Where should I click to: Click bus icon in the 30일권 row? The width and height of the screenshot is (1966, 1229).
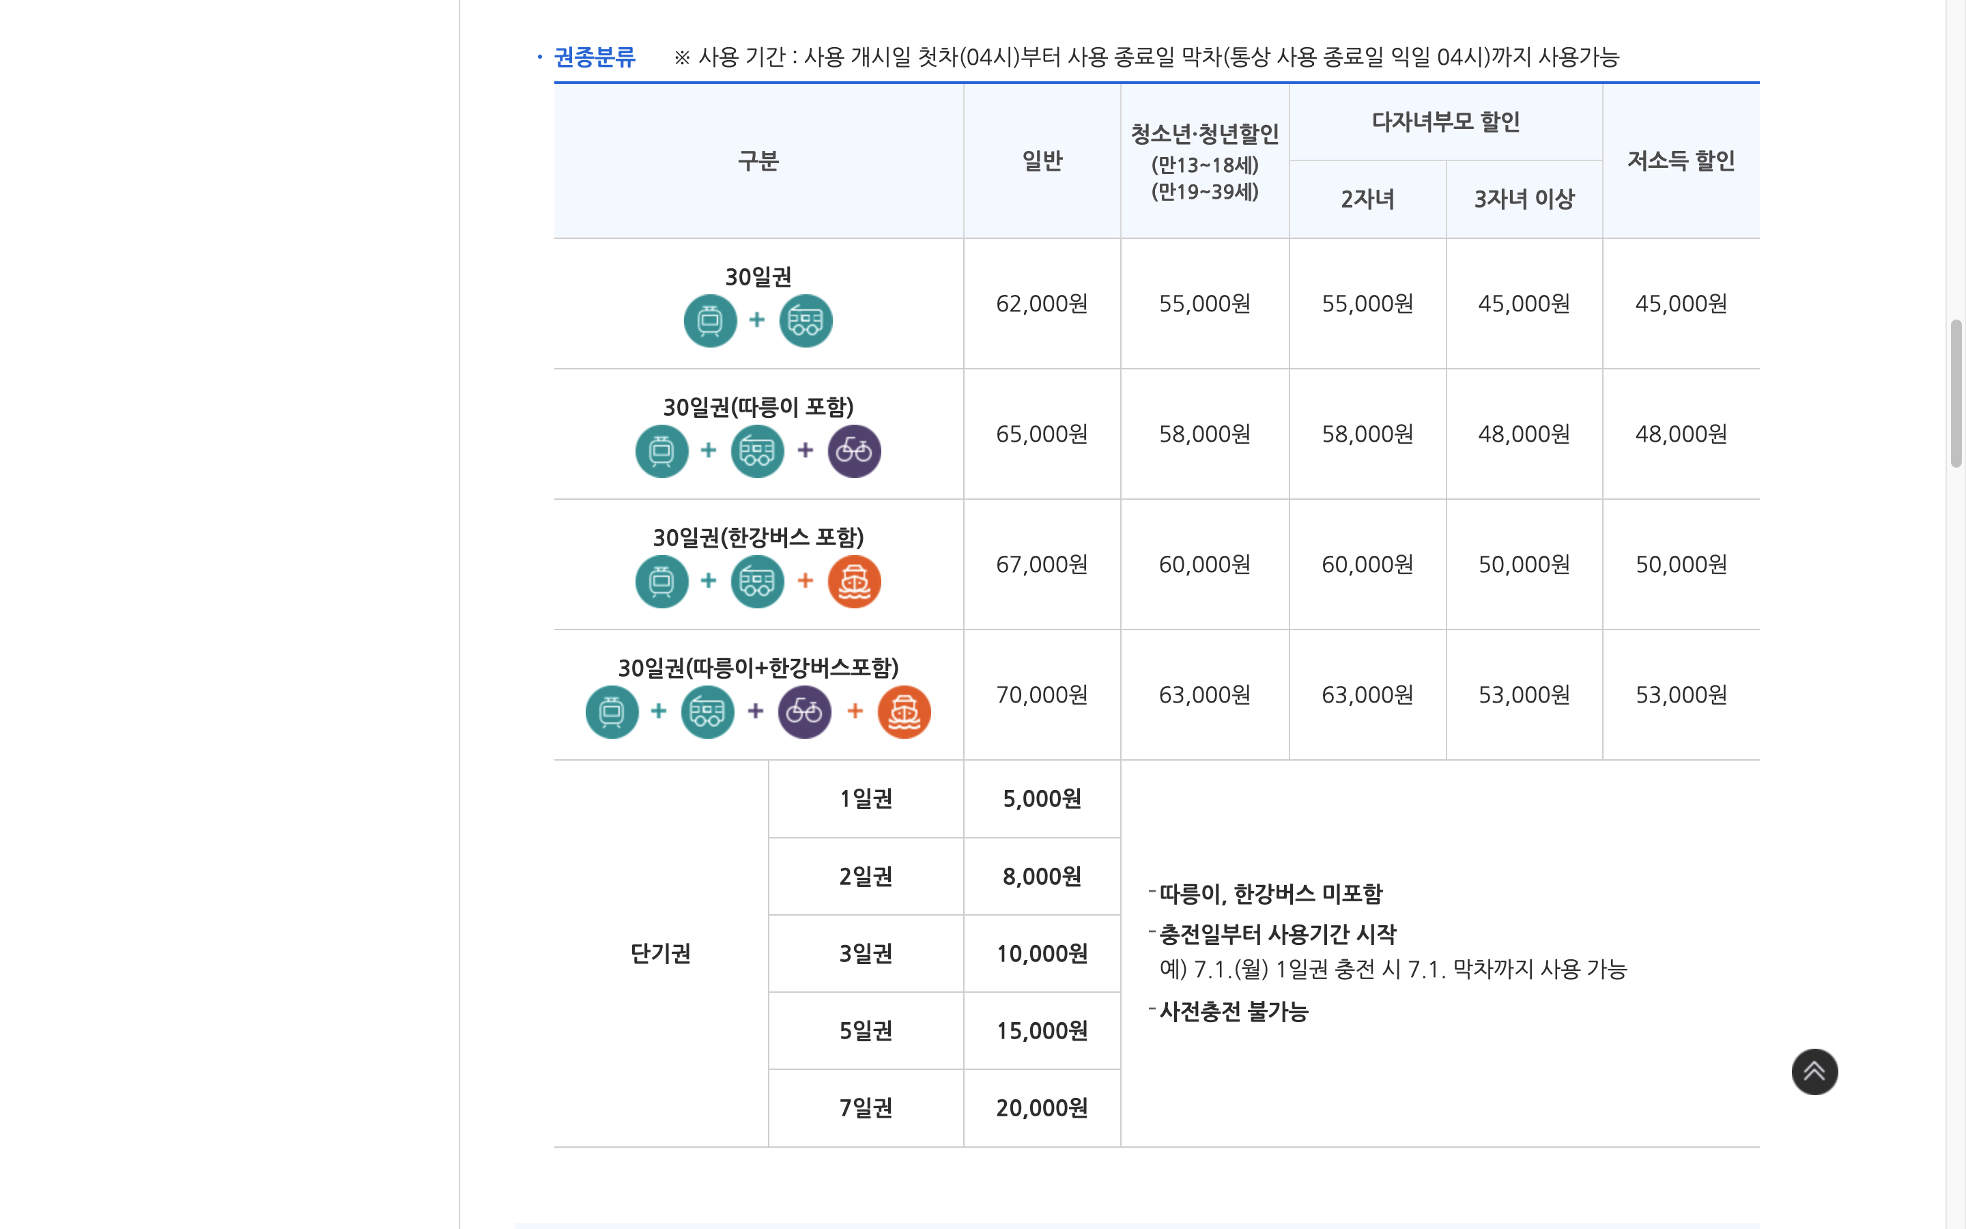(806, 320)
